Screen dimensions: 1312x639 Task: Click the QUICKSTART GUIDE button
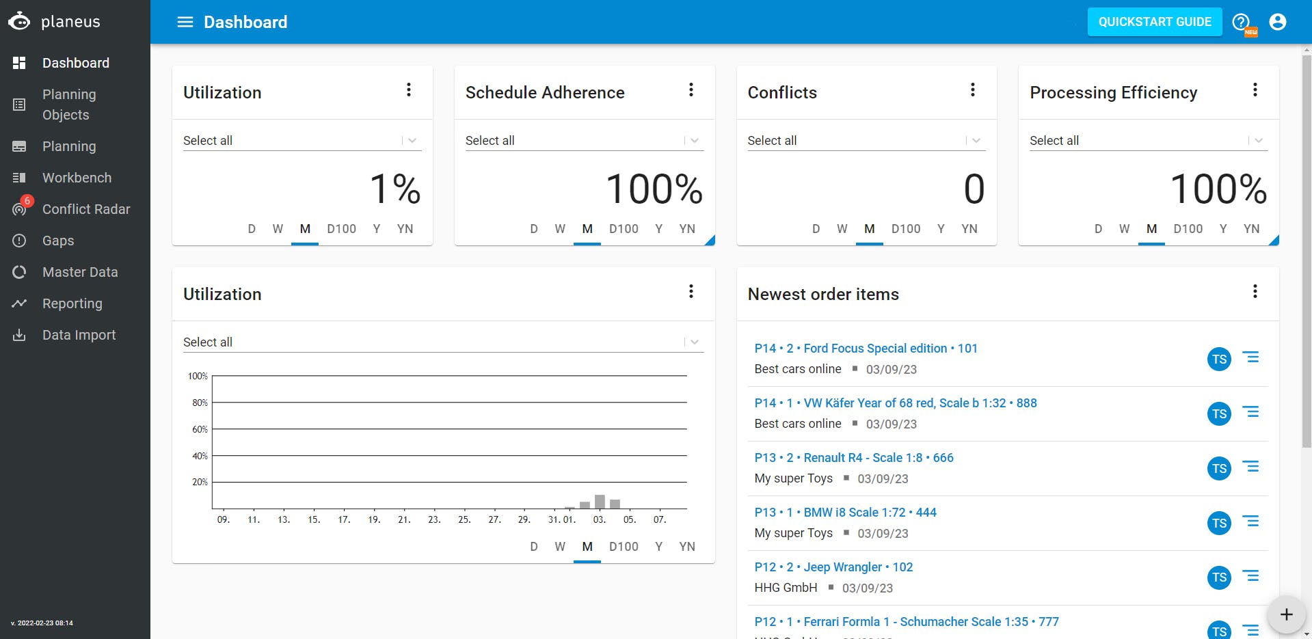(1154, 22)
